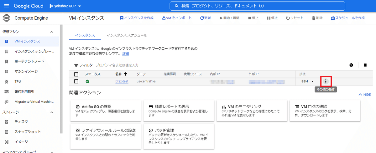Click VM をインポート button
376x153 pixels.
pos(177,18)
